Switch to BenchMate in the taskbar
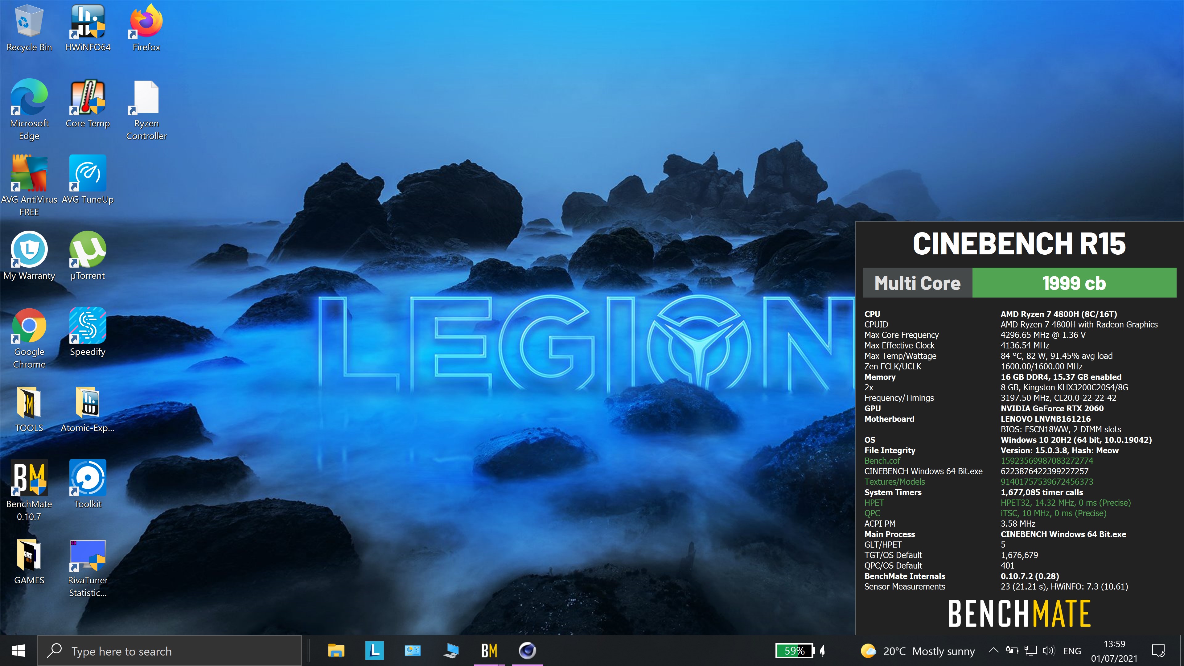 (x=489, y=651)
